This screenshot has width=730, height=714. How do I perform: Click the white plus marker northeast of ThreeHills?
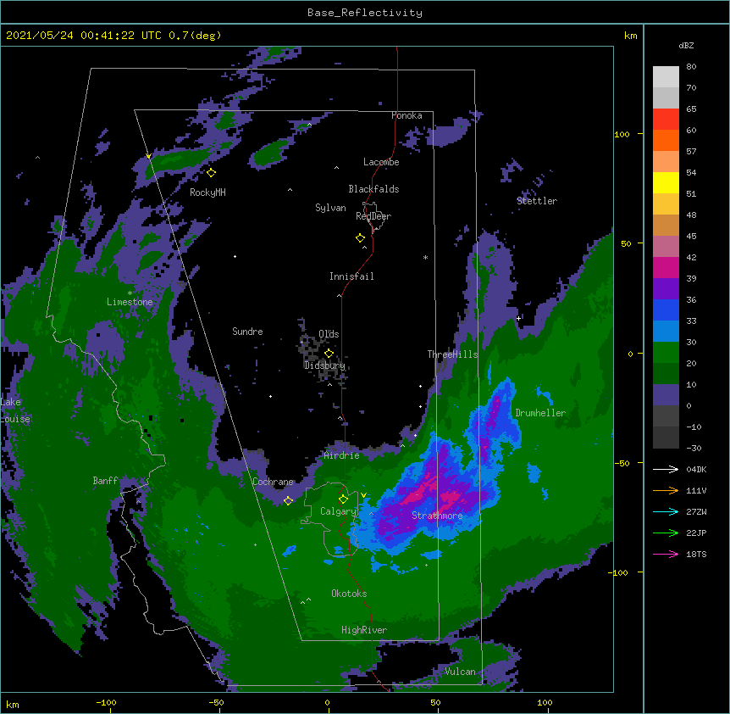(x=518, y=318)
